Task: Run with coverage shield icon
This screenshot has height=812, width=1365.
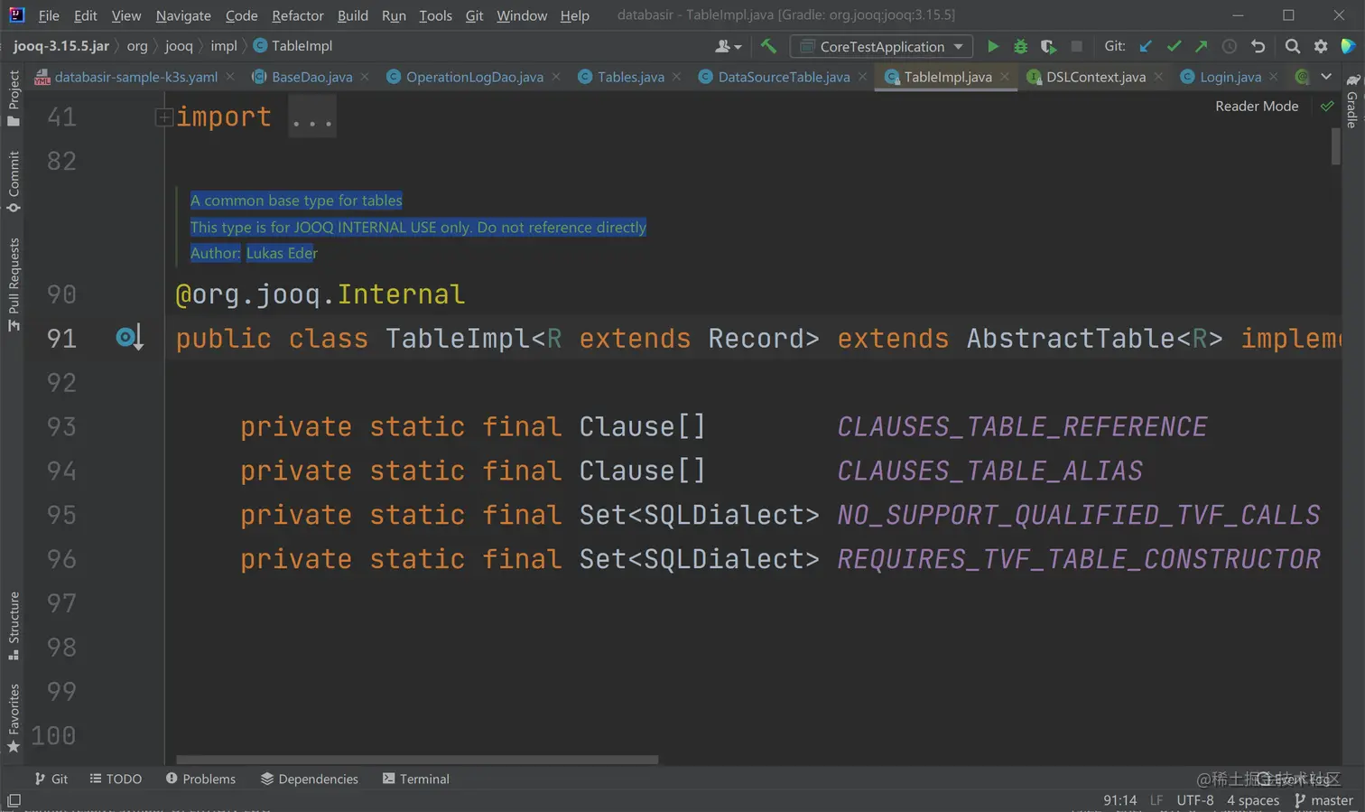Action: point(1048,46)
